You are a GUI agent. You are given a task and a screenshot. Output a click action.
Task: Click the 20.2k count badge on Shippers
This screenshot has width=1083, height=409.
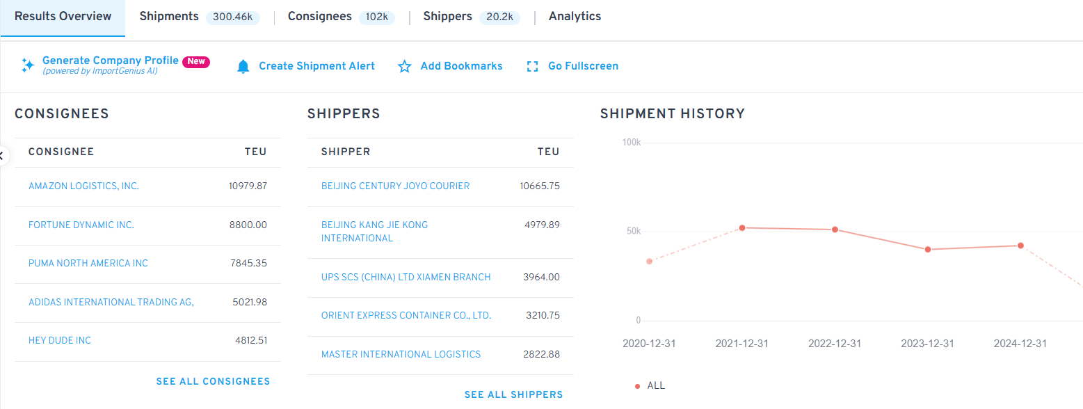click(x=499, y=17)
